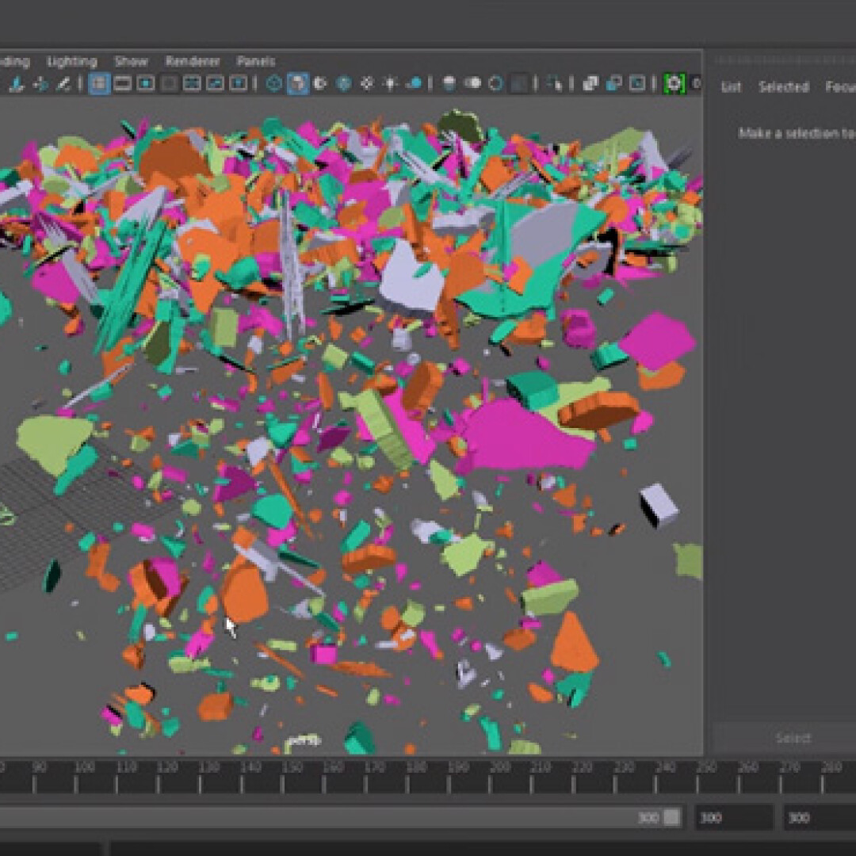Enable wireframe shading mode icon

(x=274, y=83)
